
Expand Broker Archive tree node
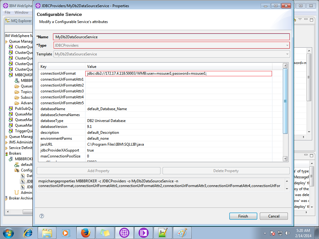(6, 198)
